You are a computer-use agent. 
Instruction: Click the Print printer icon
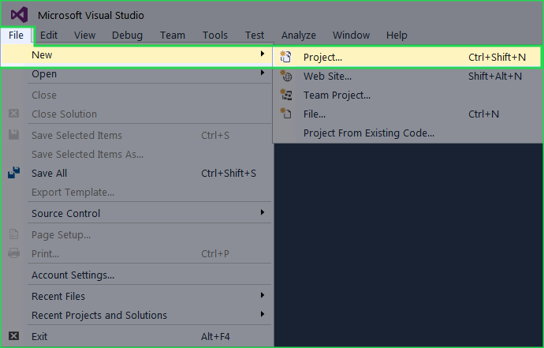click(14, 253)
